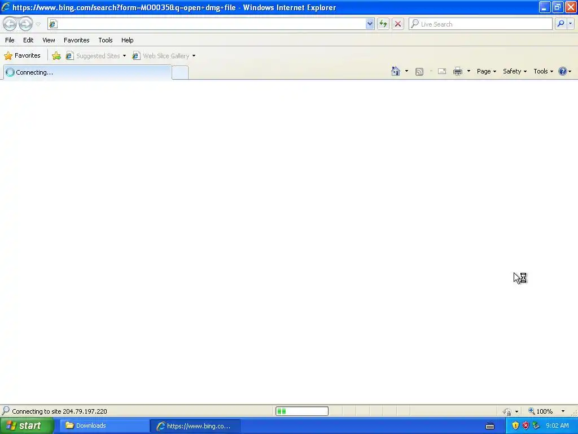Click the Live Search input box

[480, 24]
